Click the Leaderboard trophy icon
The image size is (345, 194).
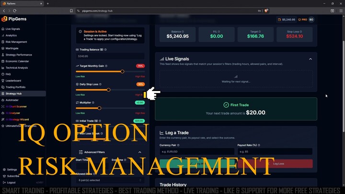(x=3, y=81)
